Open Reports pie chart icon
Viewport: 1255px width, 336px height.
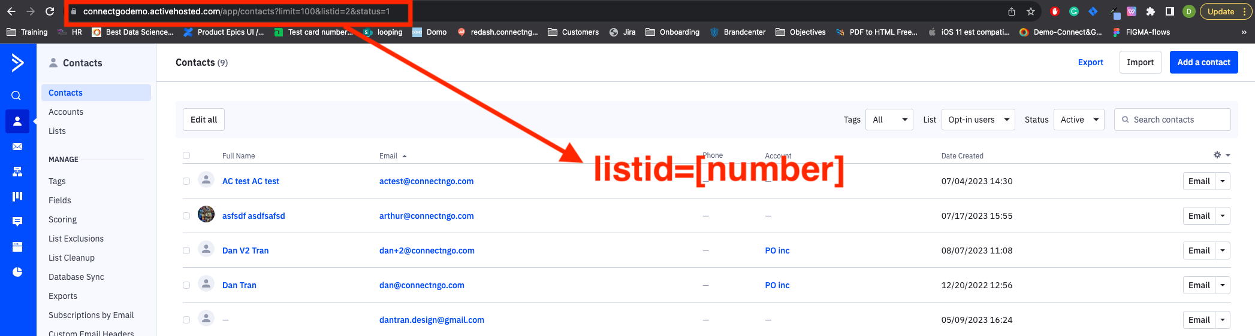click(17, 272)
